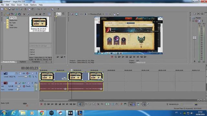Arm audio track 2 for record

[x=16, y=83]
